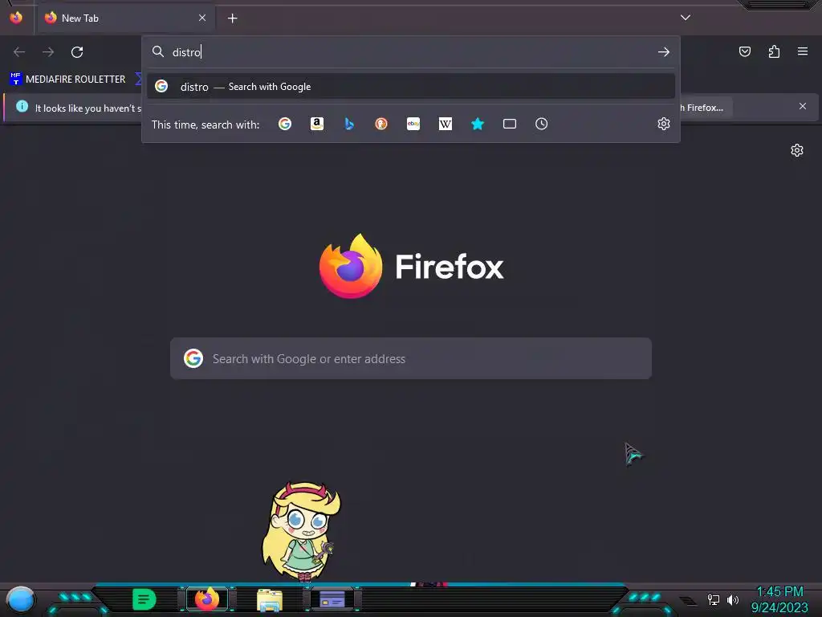Open the volume control in tray
Image resolution: width=822 pixels, height=617 pixels.
[x=732, y=599]
